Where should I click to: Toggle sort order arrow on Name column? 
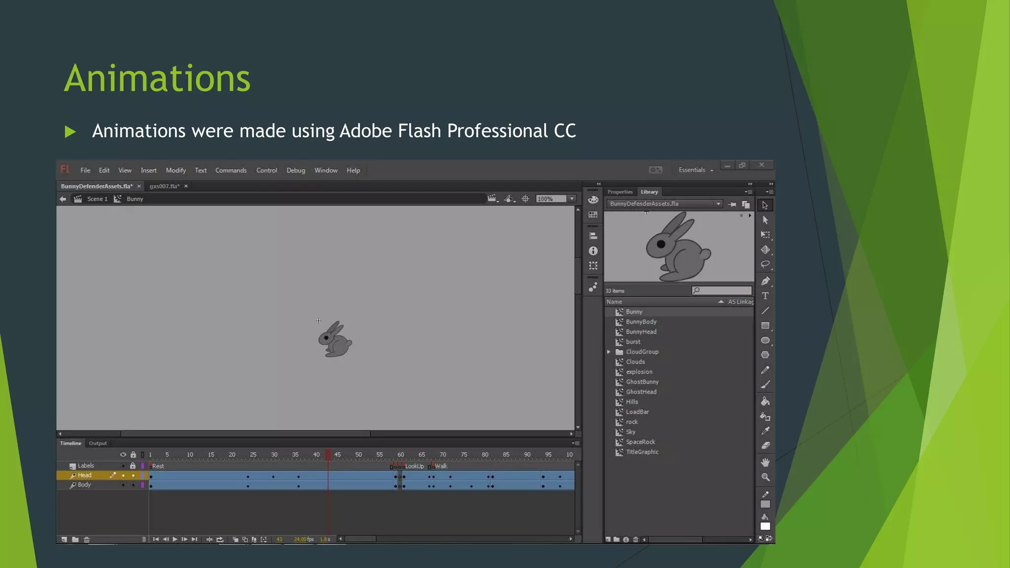[x=721, y=302]
